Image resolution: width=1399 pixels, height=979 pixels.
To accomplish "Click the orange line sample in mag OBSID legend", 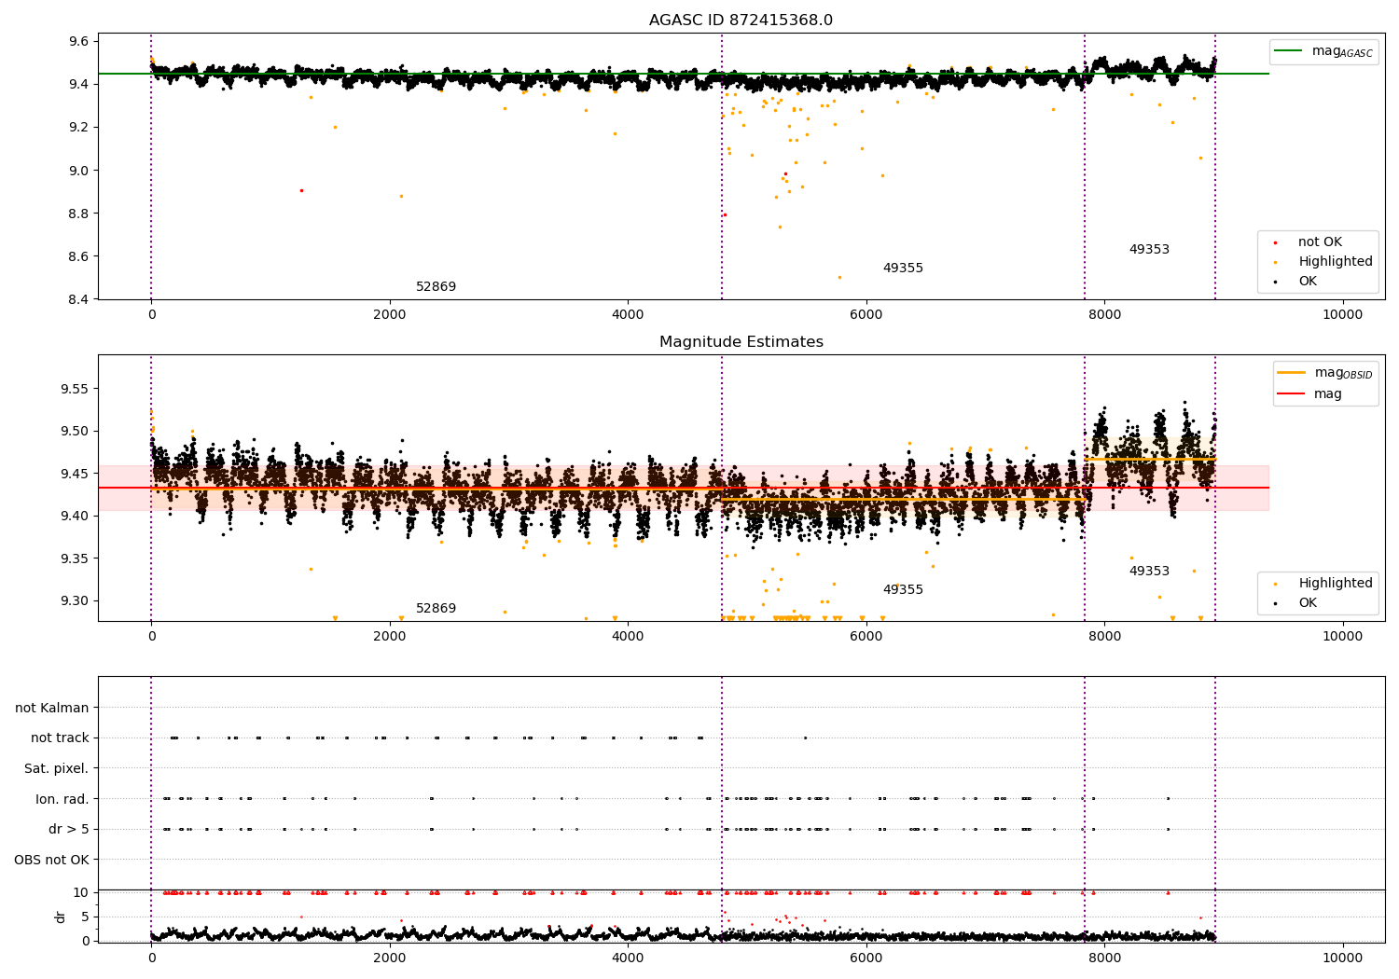I will click(x=1291, y=373).
